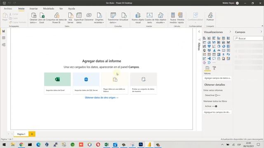
Task: Click Libro de Excel in the ribbon
Action: 42,18
